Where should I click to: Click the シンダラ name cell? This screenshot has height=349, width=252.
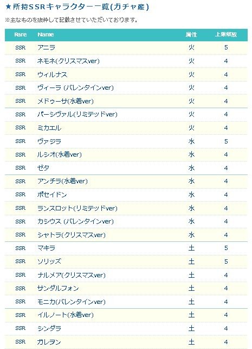point(49,328)
